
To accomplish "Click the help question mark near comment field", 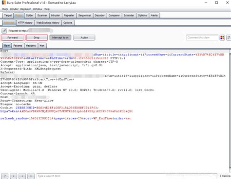I will (x=229, y=37).
